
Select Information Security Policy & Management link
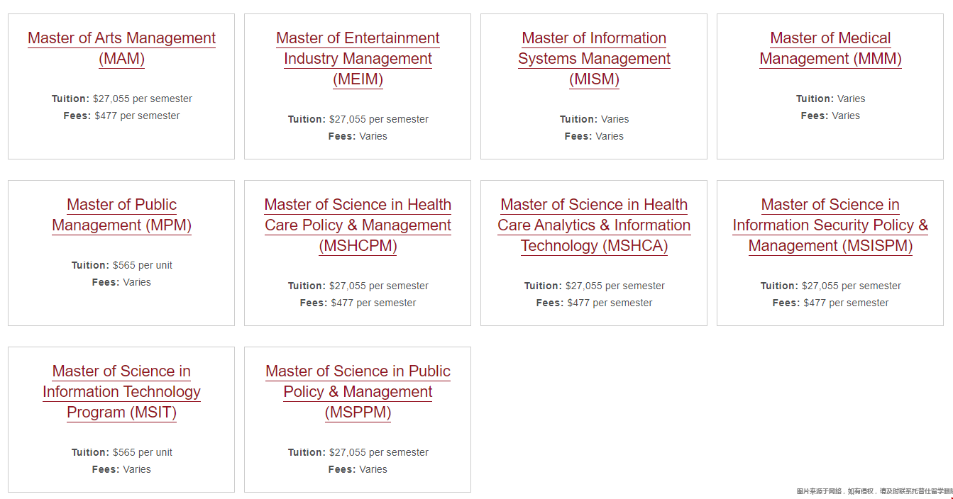click(x=830, y=225)
